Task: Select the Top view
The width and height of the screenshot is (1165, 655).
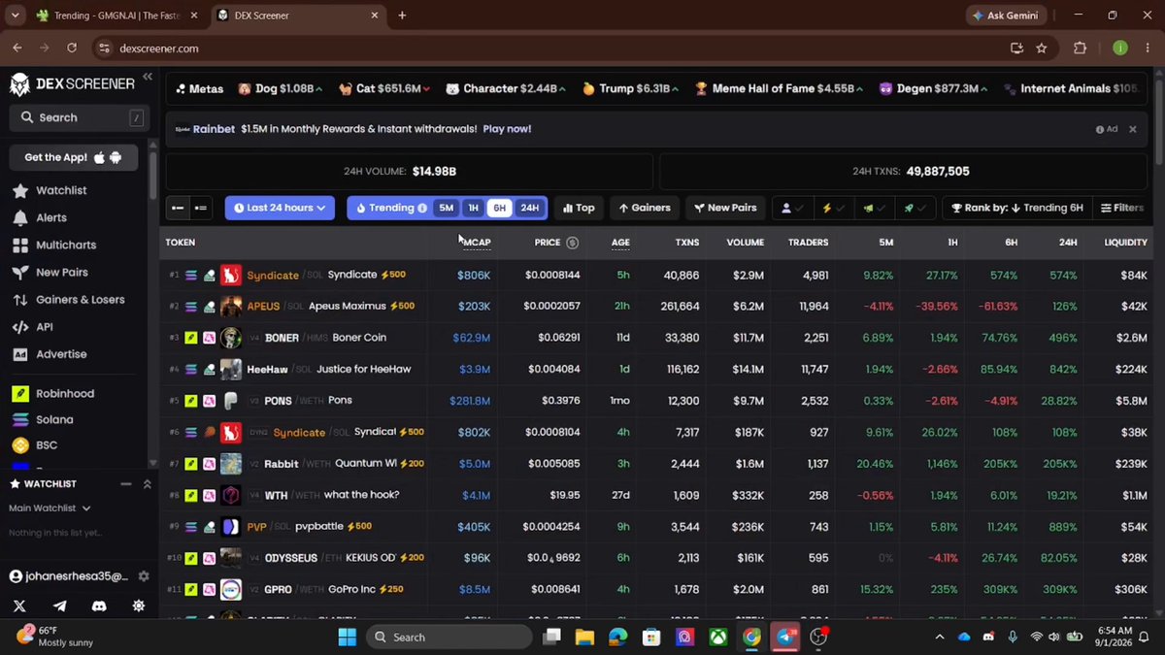Action: pos(579,208)
